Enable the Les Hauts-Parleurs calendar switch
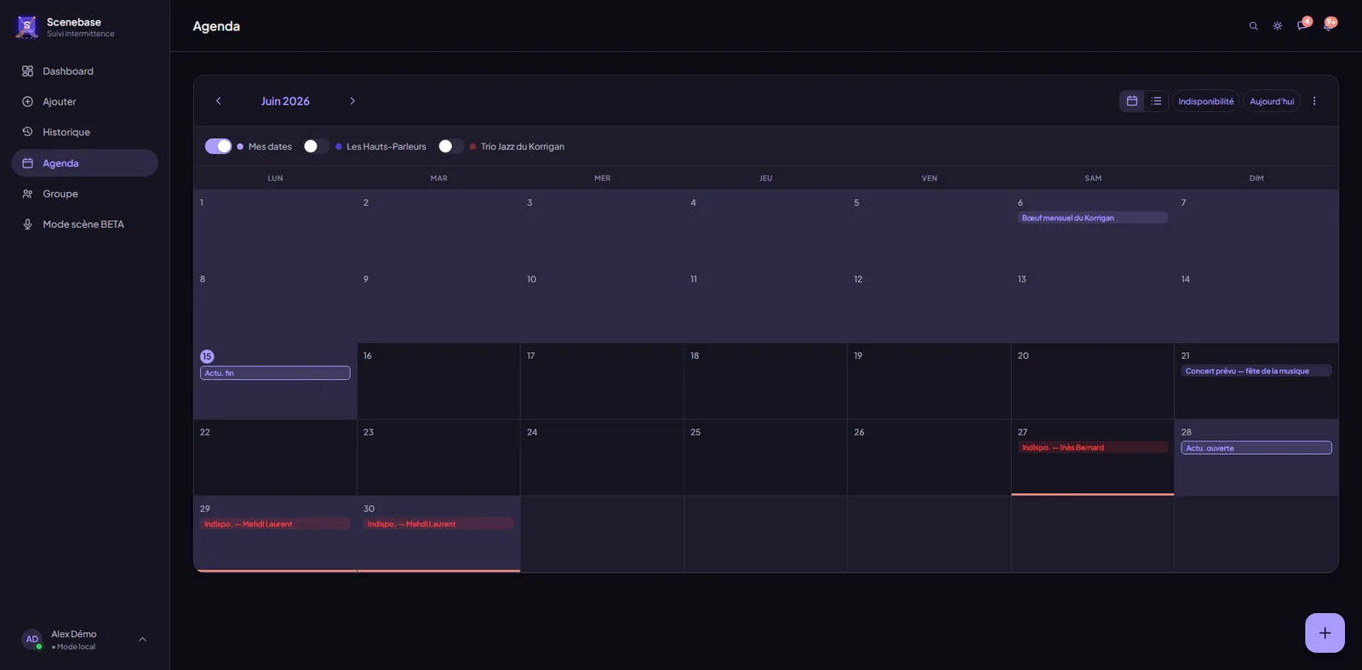 317,146
